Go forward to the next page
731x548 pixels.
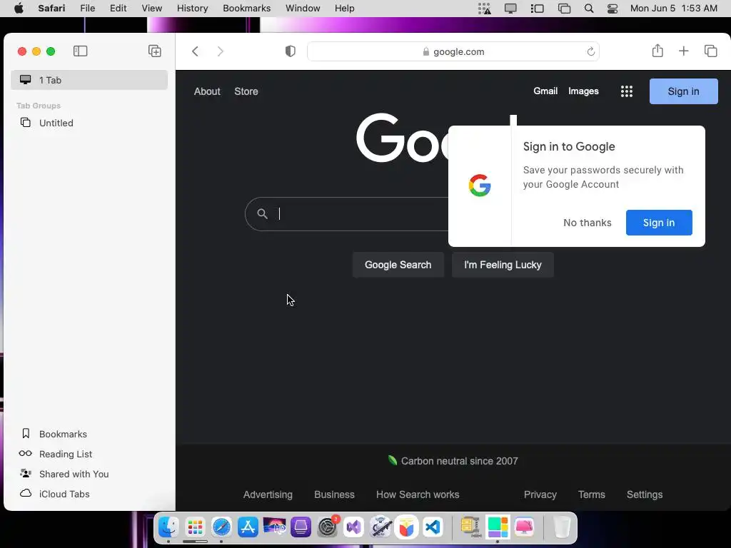coord(220,51)
